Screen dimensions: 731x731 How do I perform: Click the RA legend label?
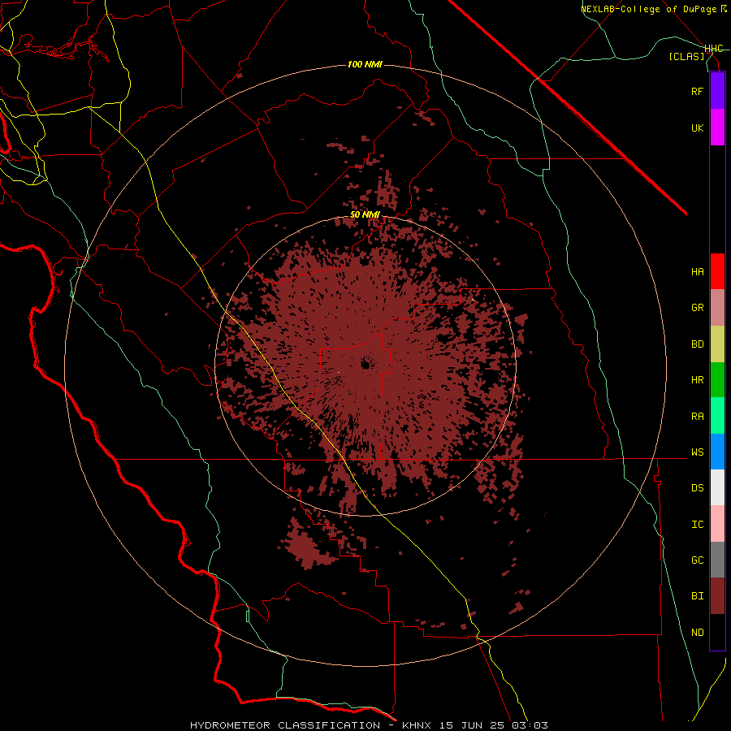(697, 417)
